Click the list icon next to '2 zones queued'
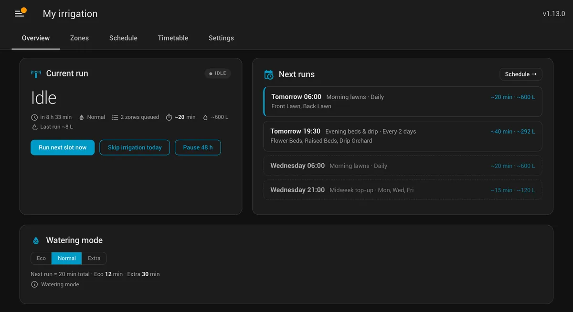 (x=115, y=117)
